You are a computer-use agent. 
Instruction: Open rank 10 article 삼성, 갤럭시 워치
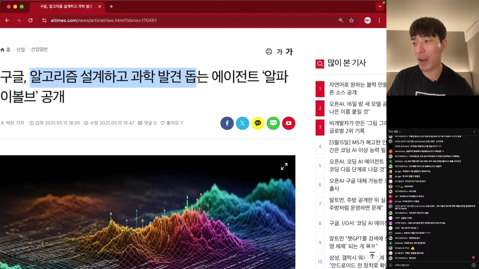[x=358, y=262]
